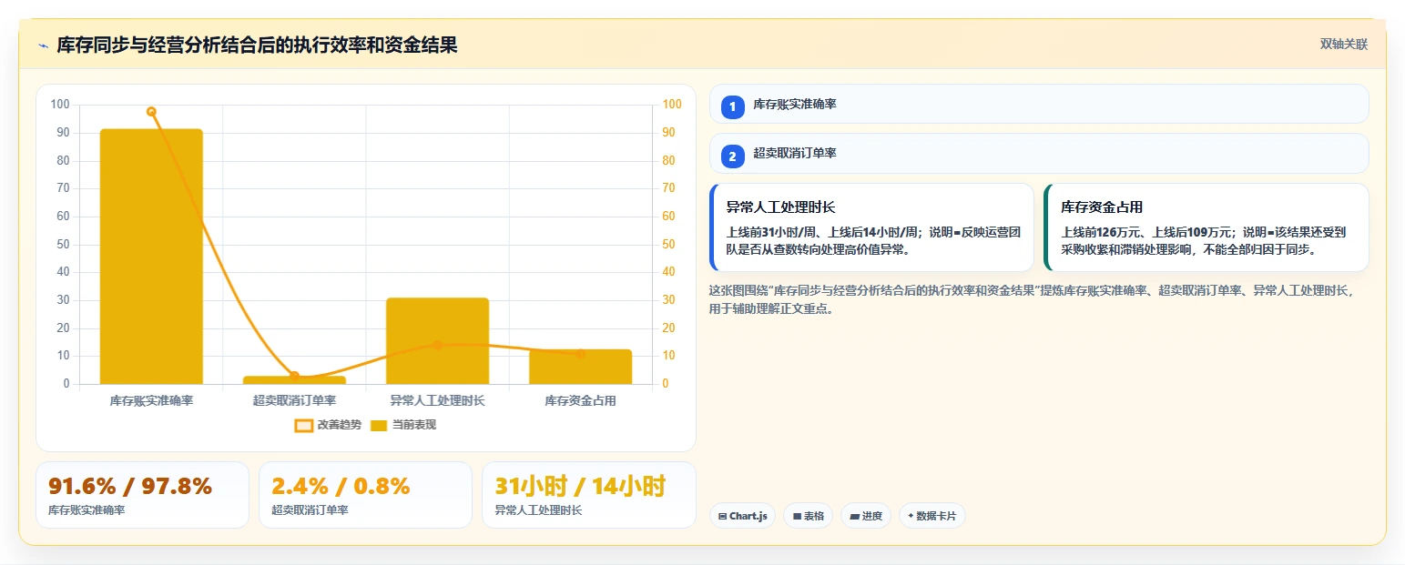1405x565 pixels.
Task: Click the x-axis label 库存资金占用
Action: 580,400
